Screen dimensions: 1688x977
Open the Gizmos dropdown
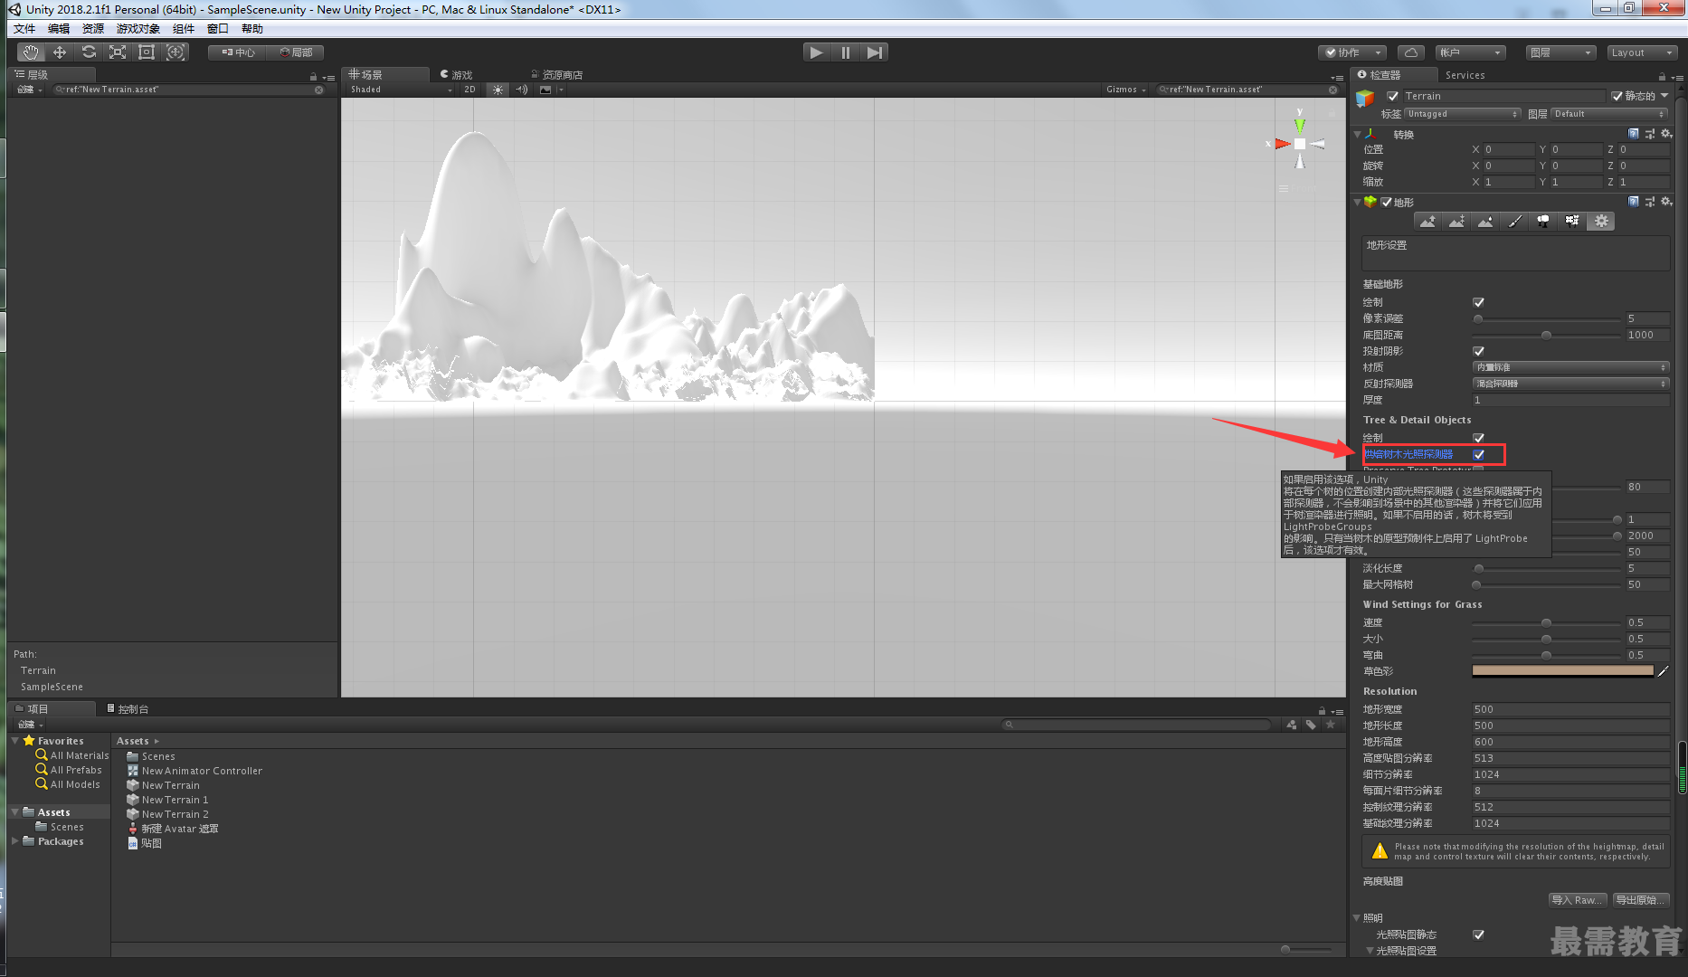coord(1125,90)
